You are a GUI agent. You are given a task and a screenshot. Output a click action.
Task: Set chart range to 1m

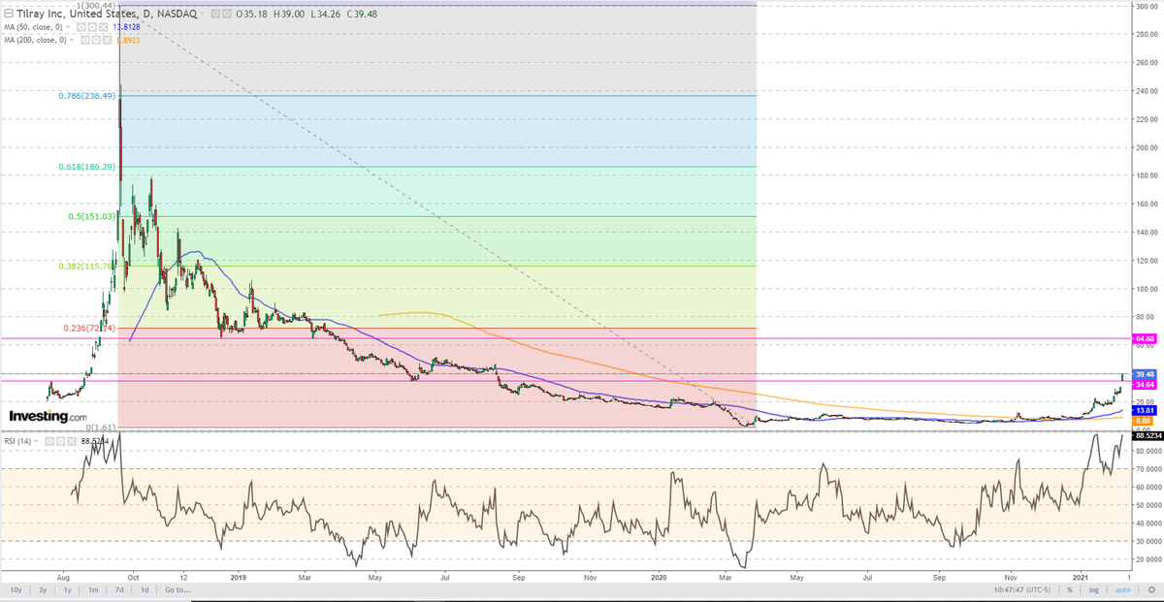point(93,589)
